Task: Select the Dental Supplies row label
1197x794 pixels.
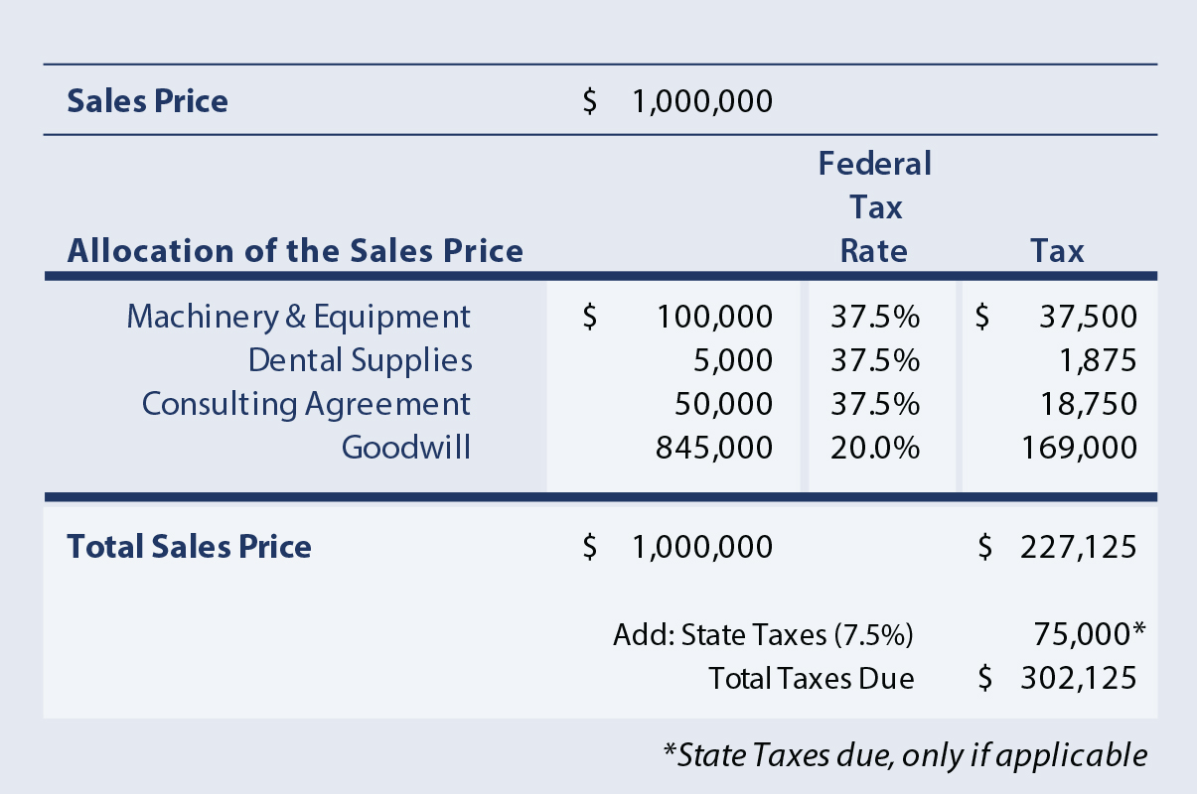Action: click(360, 360)
